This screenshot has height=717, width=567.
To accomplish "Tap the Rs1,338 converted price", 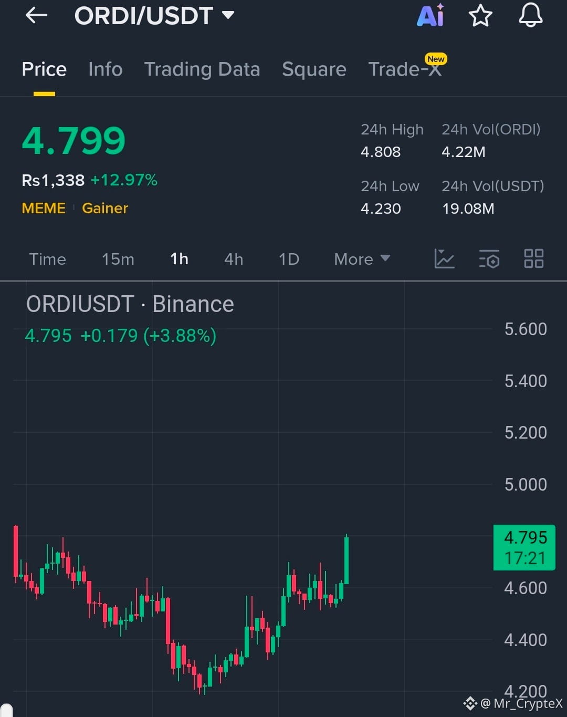I will (x=53, y=180).
